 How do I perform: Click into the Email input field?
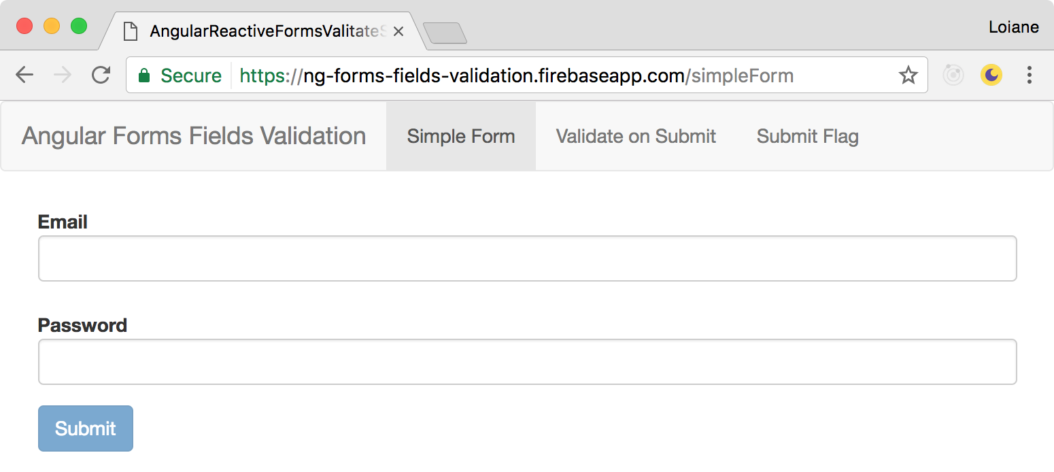tap(527, 258)
